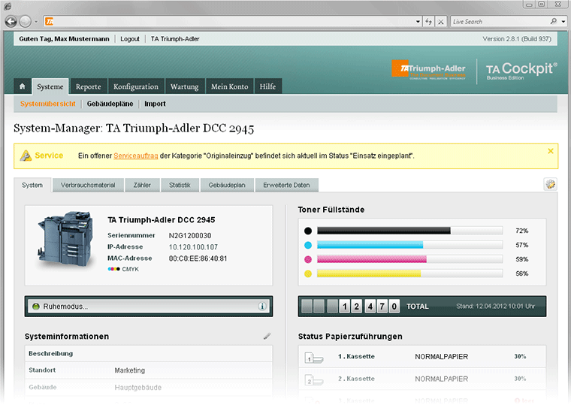
Task: Click the CMYK color dots icon
Action: tap(113, 269)
